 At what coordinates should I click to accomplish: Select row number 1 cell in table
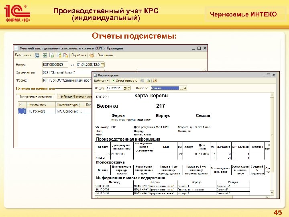[22, 111]
